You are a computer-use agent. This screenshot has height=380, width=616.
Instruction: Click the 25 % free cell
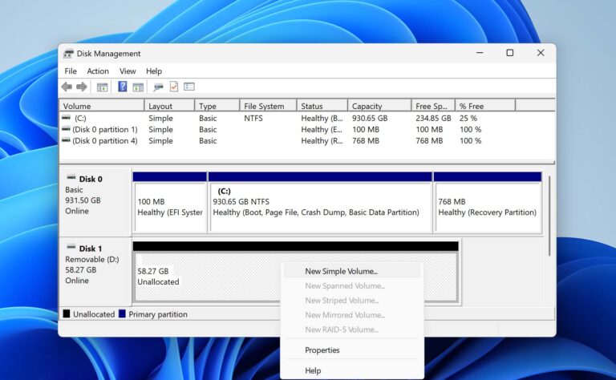tap(468, 118)
